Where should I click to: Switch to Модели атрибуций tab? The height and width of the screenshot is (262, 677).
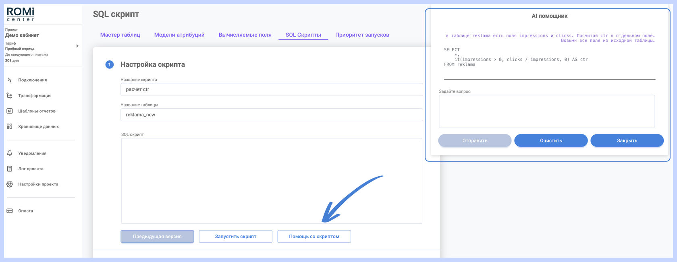click(x=179, y=35)
